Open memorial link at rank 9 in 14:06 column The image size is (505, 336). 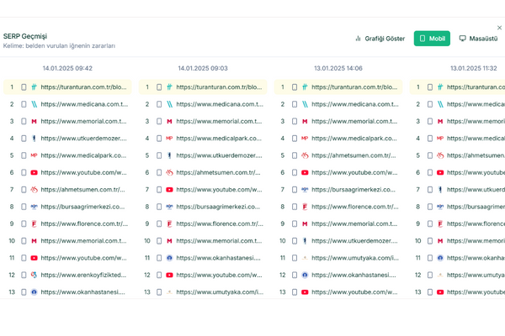click(x=354, y=223)
